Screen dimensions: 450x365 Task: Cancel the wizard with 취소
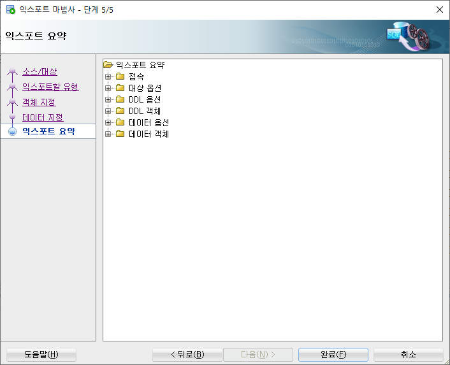409,355
